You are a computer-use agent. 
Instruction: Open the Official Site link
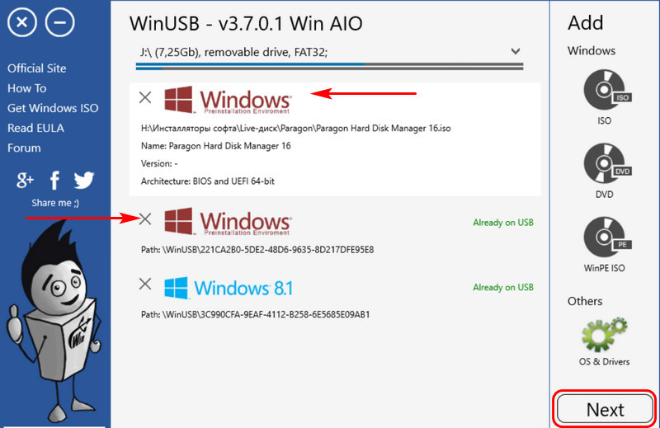36,68
